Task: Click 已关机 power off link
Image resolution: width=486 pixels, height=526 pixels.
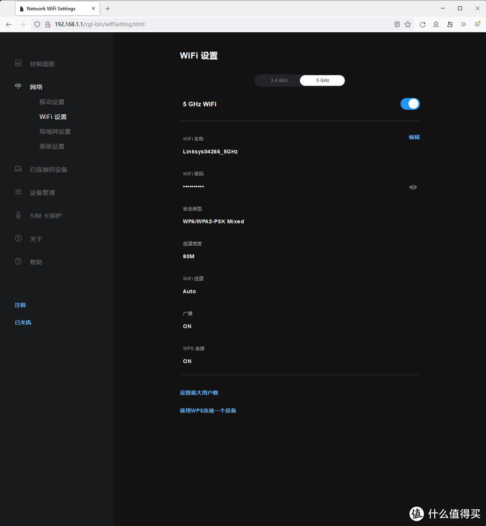Action: click(23, 322)
